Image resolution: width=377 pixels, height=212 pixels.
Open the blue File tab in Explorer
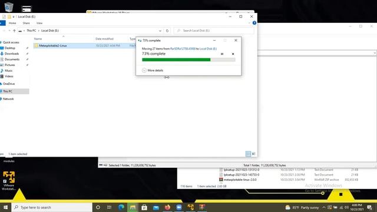[2, 23]
